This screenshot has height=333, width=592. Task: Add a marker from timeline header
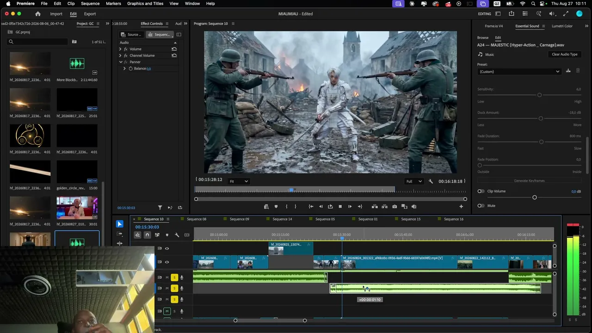[167, 235]
